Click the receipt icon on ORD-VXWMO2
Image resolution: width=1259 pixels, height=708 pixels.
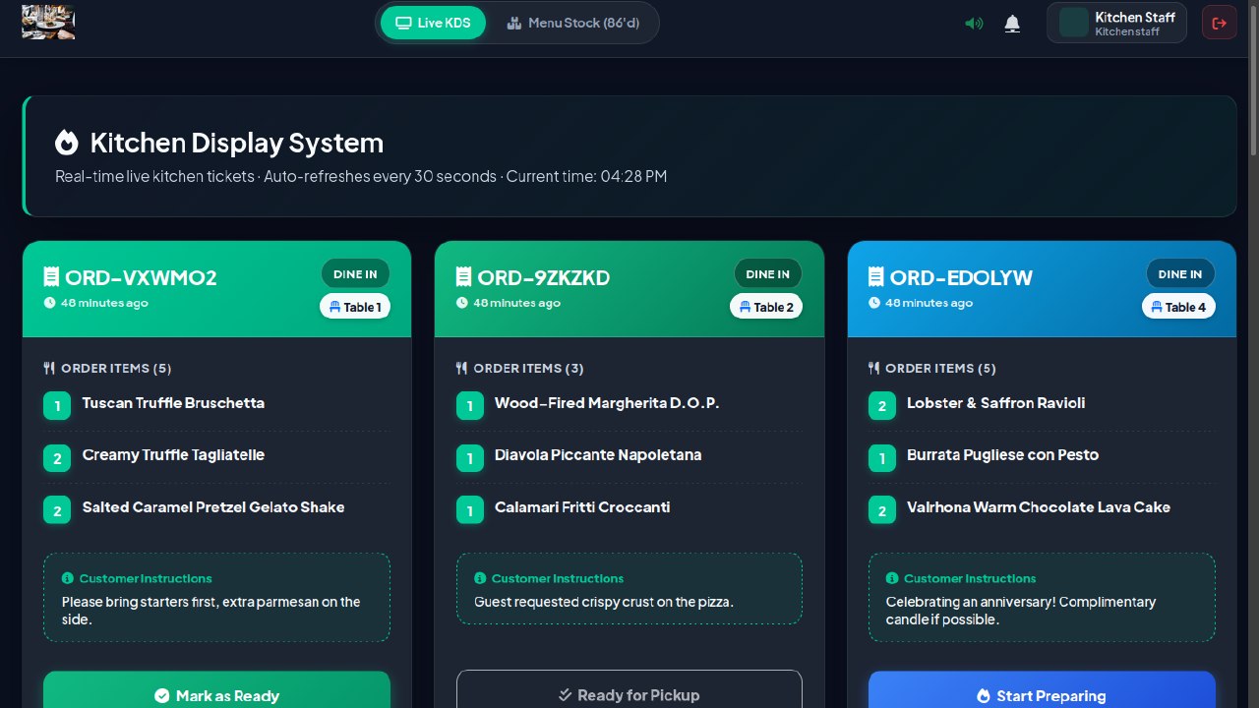52,277
